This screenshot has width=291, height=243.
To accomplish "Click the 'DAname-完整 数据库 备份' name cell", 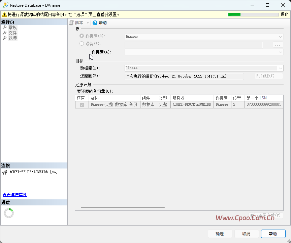I will pos(114,105).
